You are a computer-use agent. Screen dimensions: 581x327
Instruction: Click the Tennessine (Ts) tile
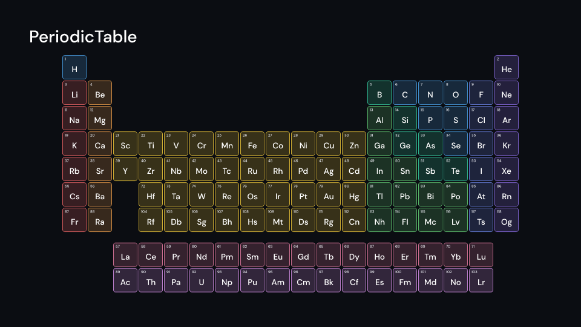(481, 220)
